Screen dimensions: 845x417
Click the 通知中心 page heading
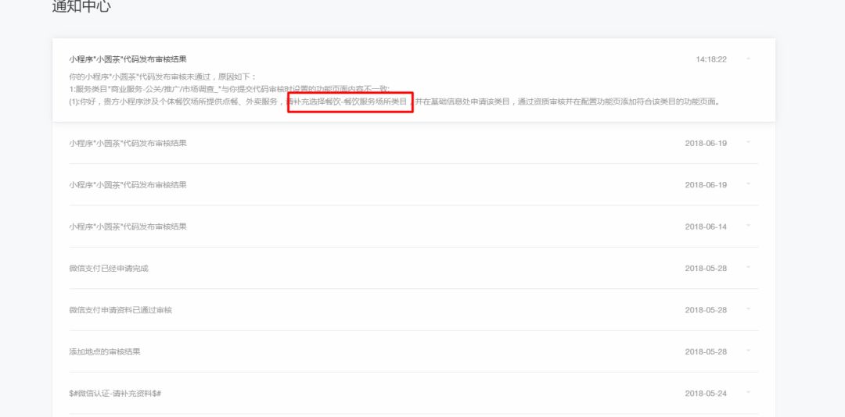81,6
